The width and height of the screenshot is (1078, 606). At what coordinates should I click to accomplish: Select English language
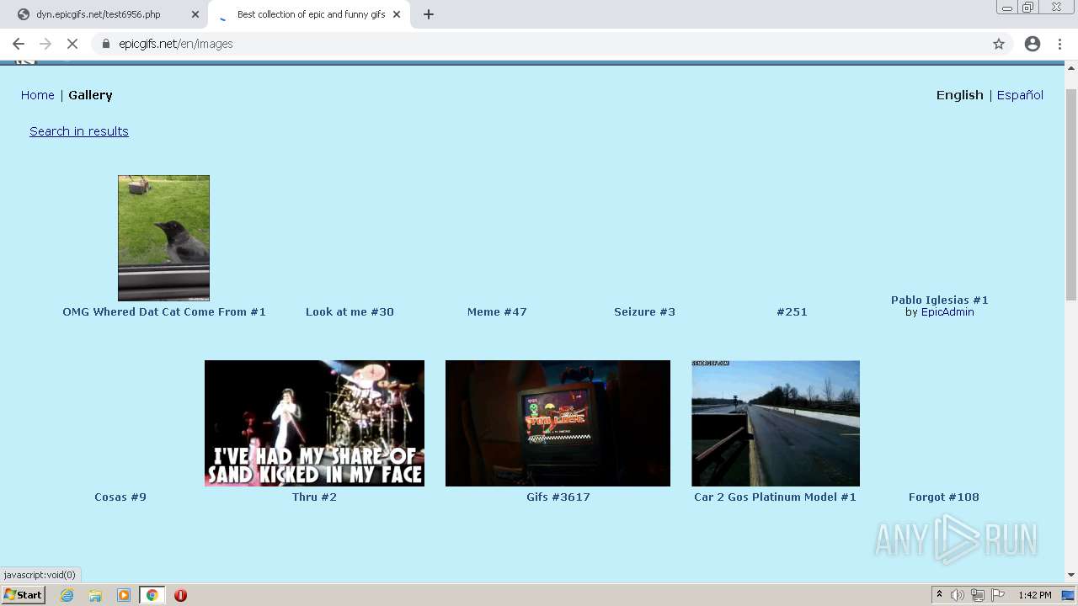(x=960, y=95)
